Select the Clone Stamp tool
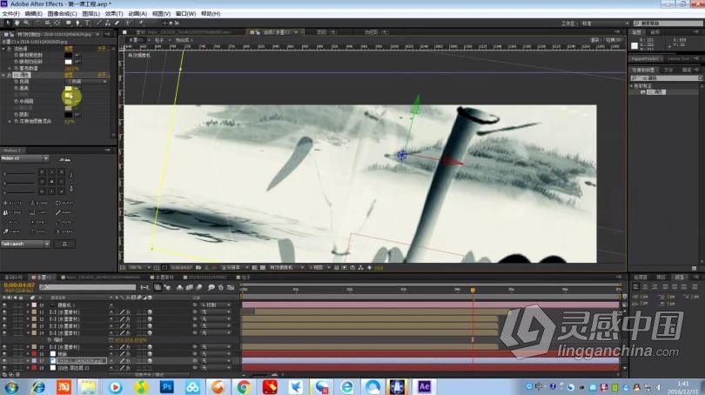705x395 pixels. [x=108, y=23]
